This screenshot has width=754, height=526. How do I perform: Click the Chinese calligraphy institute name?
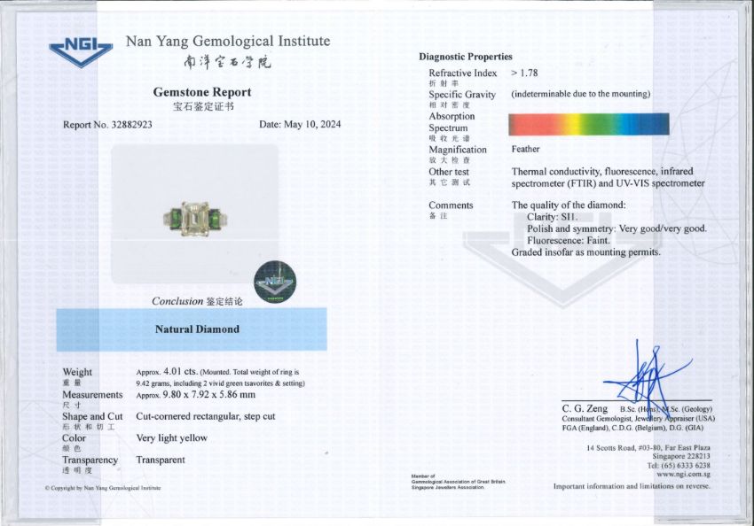pyautogui.click(x=227, y=62)
